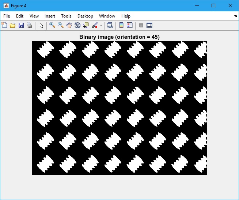Click the Link Plot icon
Viewport: 239px width, 200px height.
110,25
